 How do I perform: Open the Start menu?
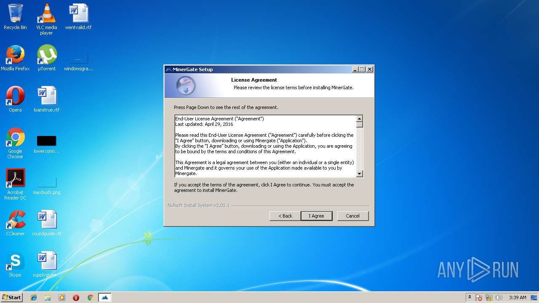click(x=11, y=298)
